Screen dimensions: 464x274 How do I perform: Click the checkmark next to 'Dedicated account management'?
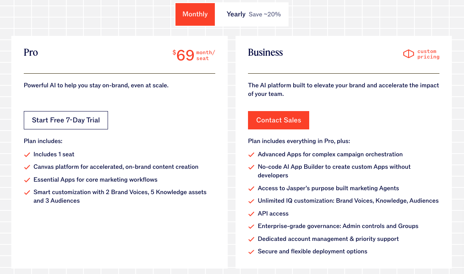251,239
